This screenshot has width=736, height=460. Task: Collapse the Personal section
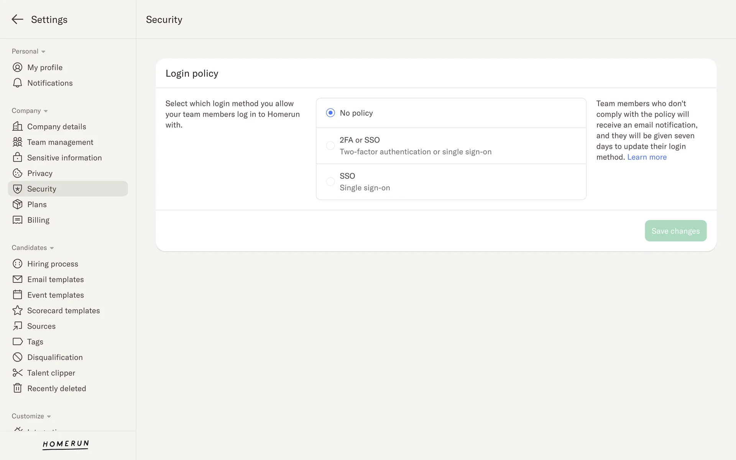click(x=43, y=52)
